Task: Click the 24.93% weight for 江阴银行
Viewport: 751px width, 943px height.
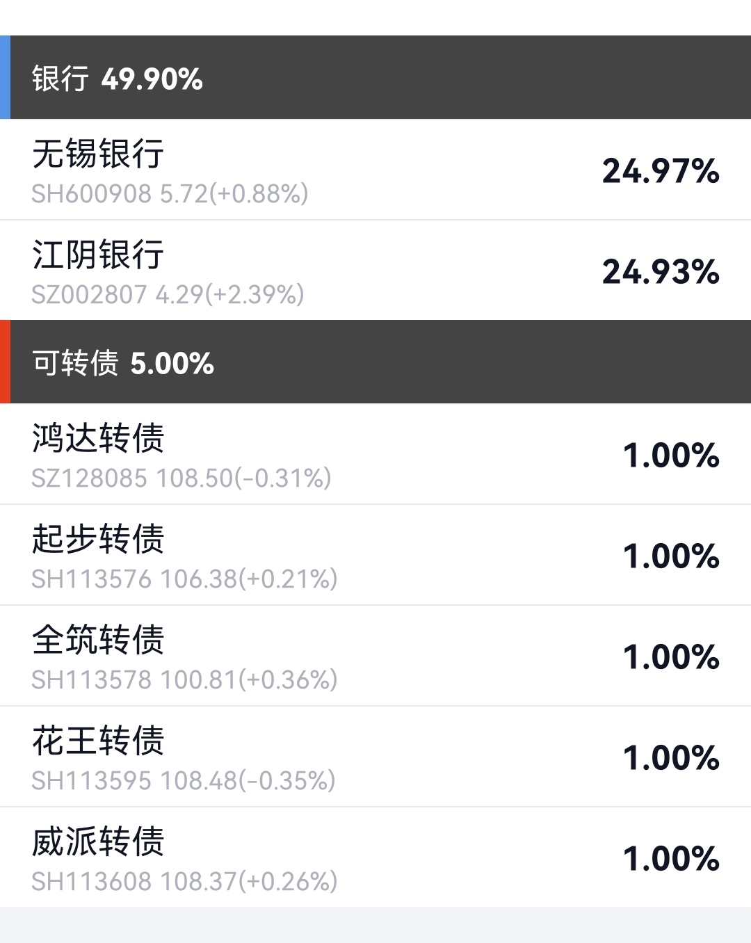Action: [660, 272]
